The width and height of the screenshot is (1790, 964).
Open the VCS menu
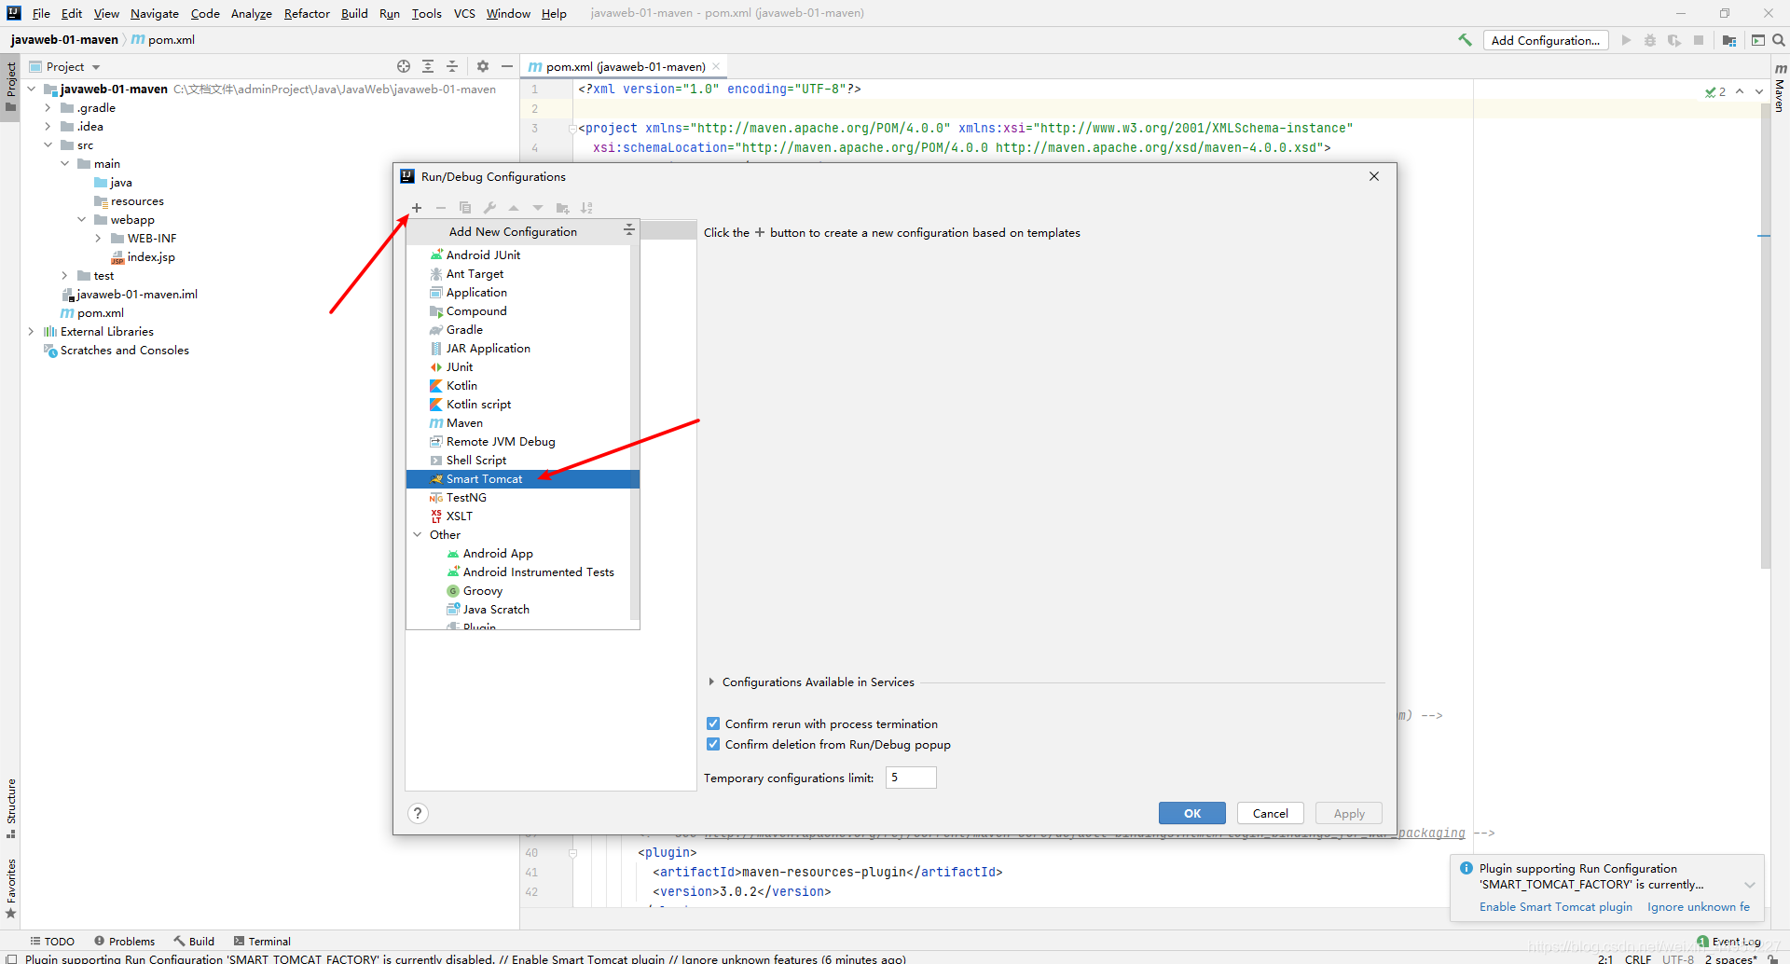tap(464, 13)
